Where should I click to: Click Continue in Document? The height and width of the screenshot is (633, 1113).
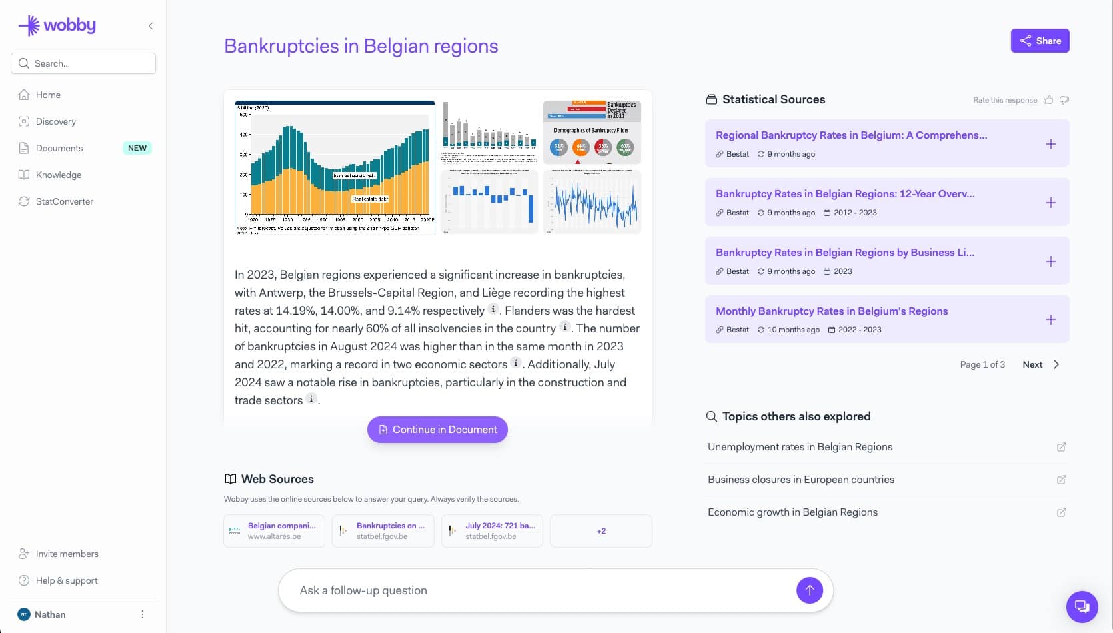click(x=437, y=430)
